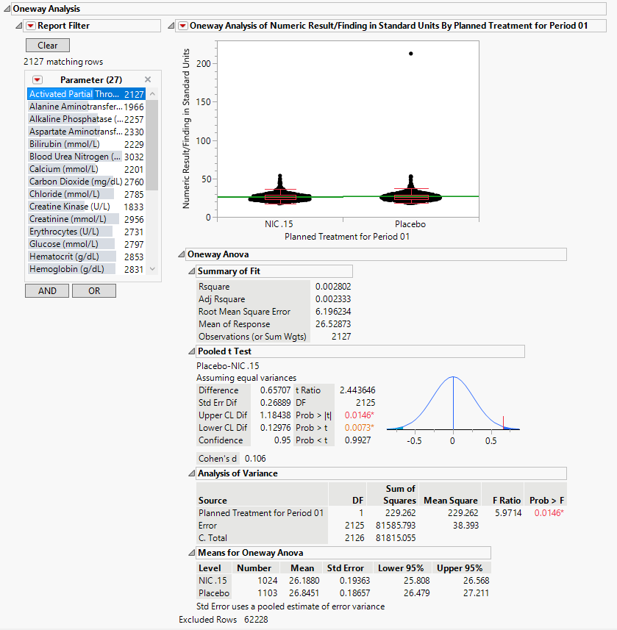Viewport: 617px width, 630px height.
Task: Remove the Parameter filter with the X icon
Action: 148,79
